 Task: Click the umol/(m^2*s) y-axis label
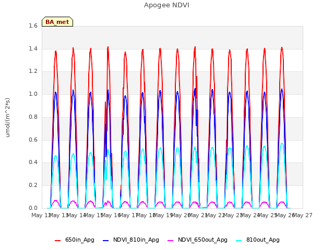coord(7,118)
